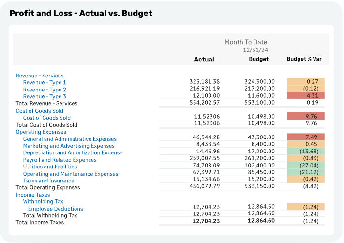
Task: Click the red 4.31 variance cell
Action: click(306, 96)
